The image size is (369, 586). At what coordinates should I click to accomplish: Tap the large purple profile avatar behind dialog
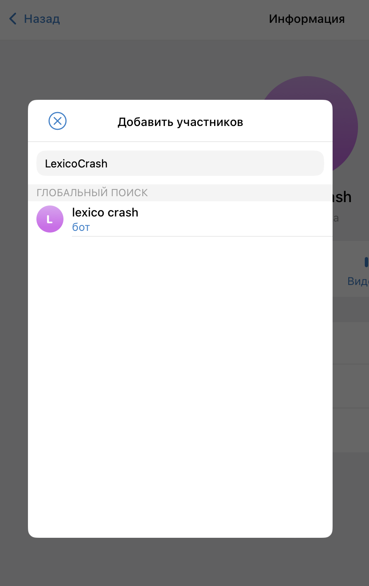(x=345, y=127)
